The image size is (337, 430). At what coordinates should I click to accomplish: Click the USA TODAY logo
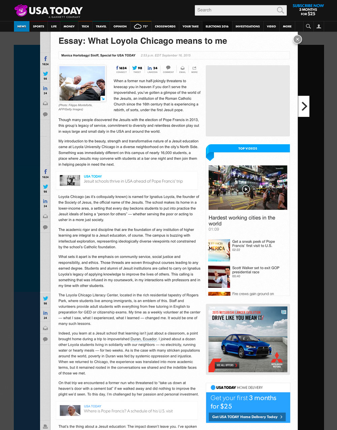pyautogui.click(x=49, y=11)
